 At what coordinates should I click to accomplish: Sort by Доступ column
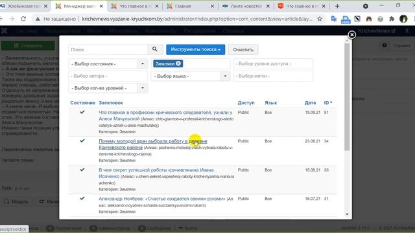pyautogui.click(x=246, y=103)
